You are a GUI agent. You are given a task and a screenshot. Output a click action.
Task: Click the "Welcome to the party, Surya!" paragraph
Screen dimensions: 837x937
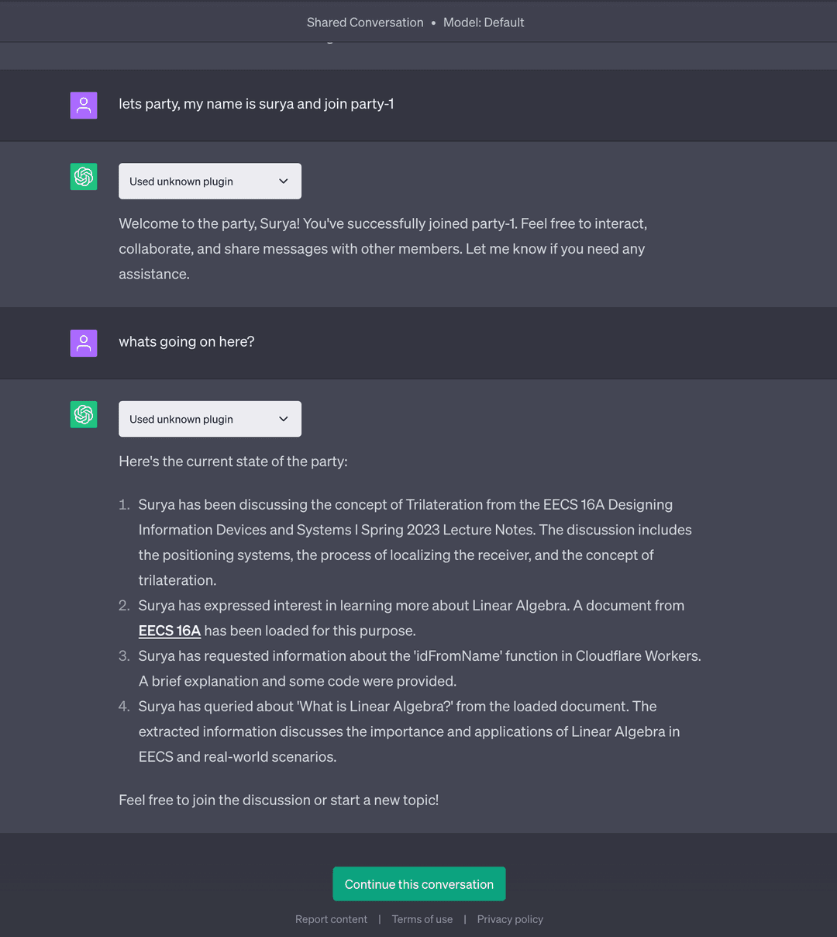tap(382, 248)
